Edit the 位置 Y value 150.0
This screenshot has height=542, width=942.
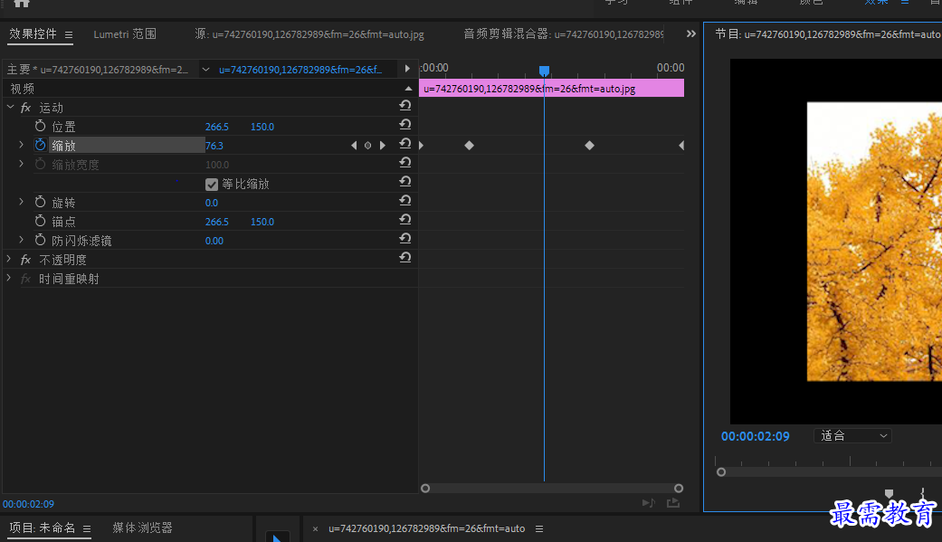(262, 127)
